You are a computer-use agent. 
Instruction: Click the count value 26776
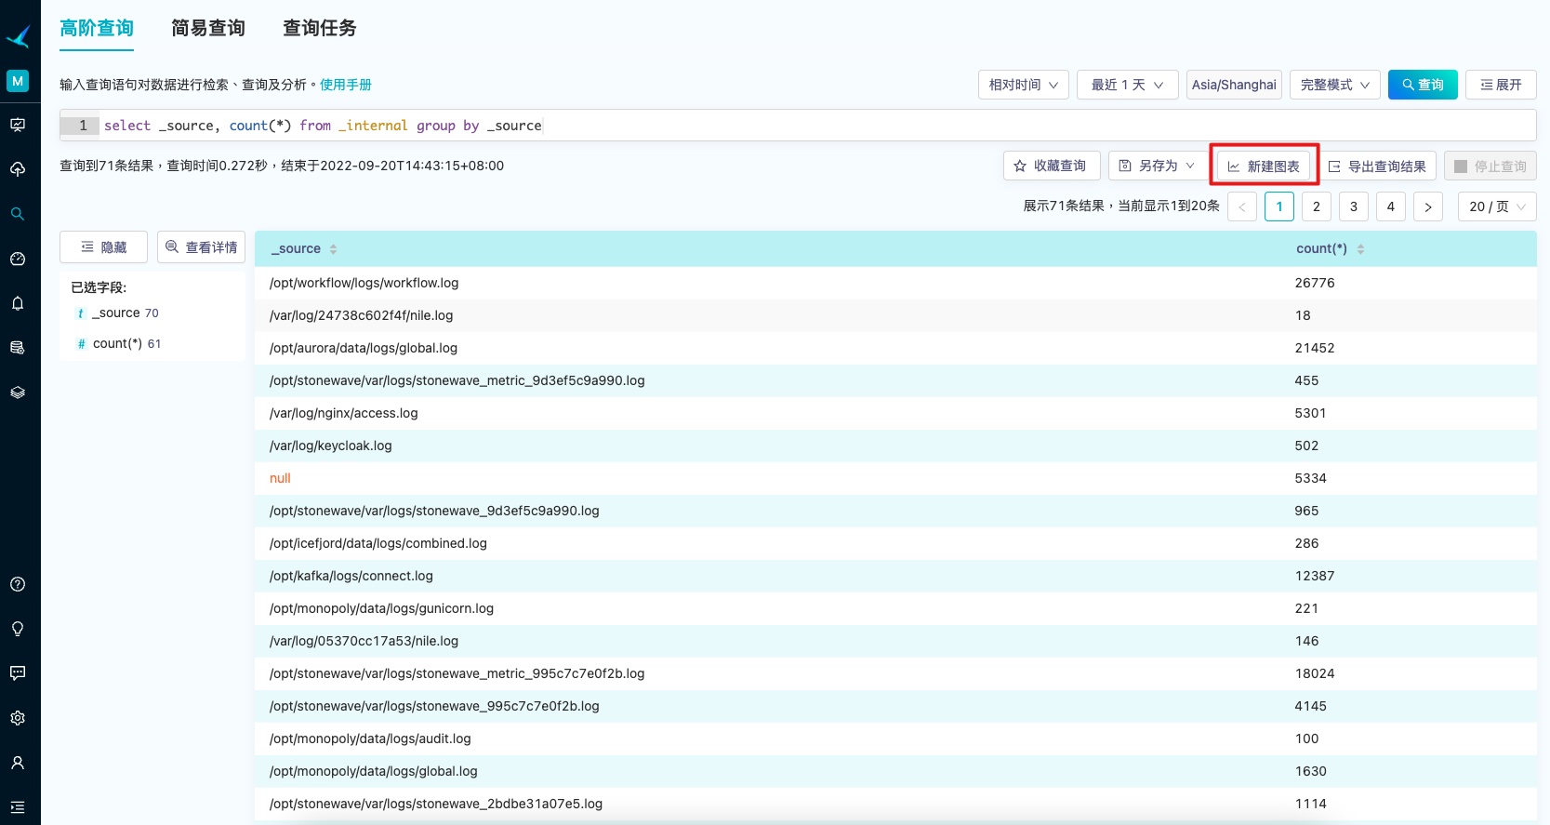pyautogui.click(x=1315, y=283)
